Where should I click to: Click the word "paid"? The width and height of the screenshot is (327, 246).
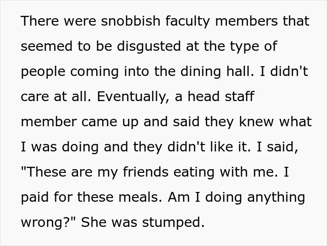(x=35, y=198)
